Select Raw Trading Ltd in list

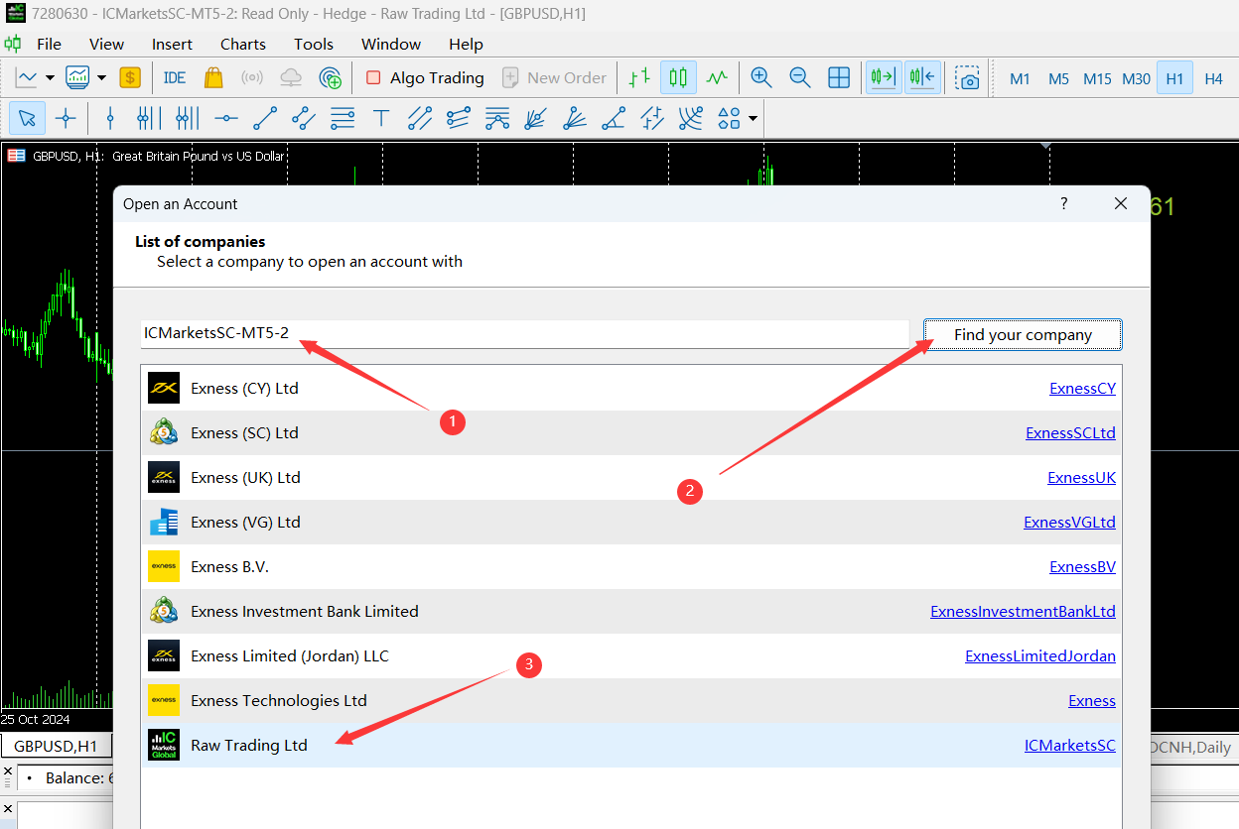[249, 746]
